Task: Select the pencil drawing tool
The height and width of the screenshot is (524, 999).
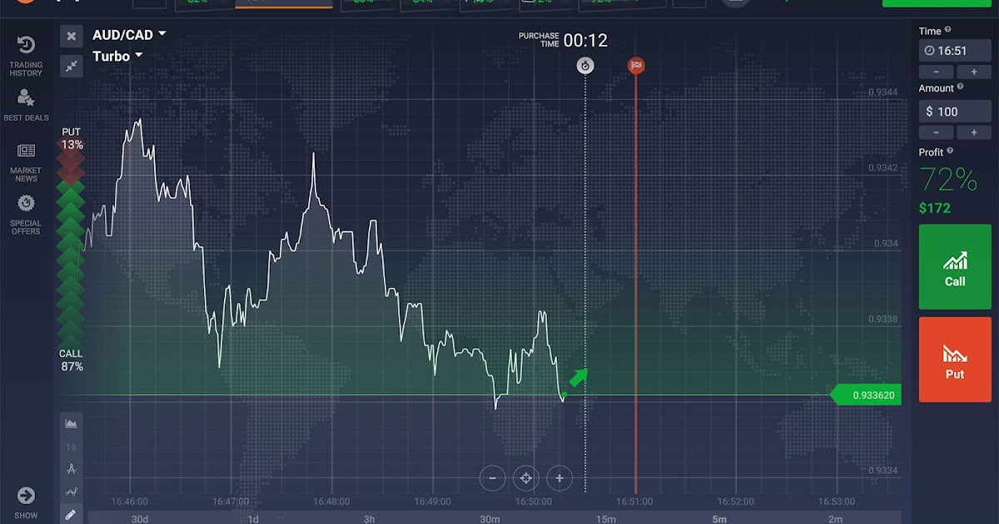Action: click(x=72, y=515)
